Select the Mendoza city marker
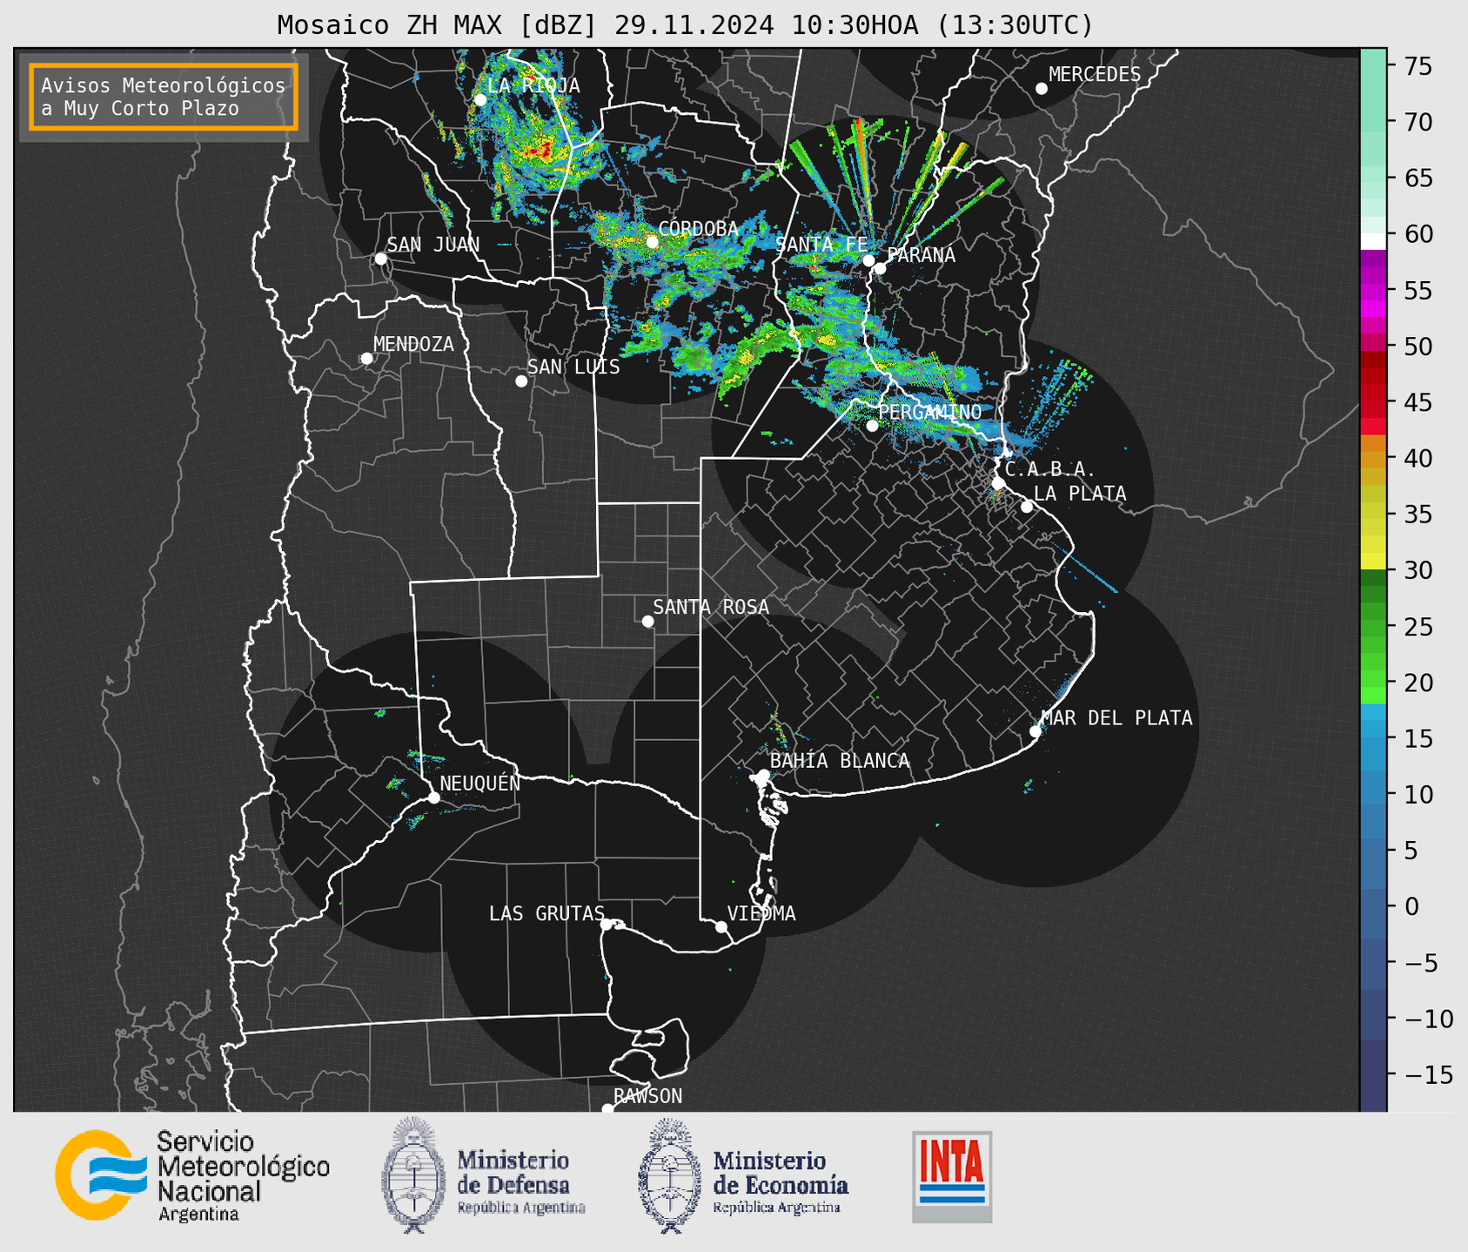The height and width of the screenshot is (1252, 1468). coord(367,359)
